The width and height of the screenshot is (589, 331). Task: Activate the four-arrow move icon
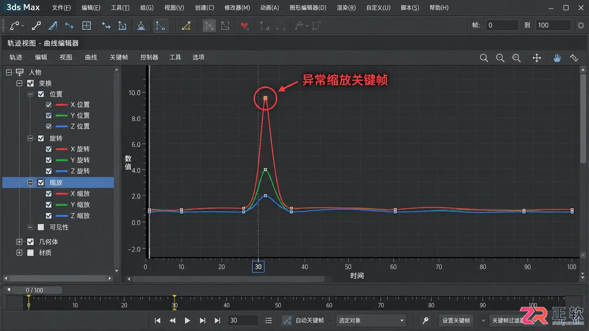click(x=537, y=58)
